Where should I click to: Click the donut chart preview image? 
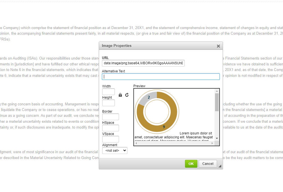click(x=157, y=112)
